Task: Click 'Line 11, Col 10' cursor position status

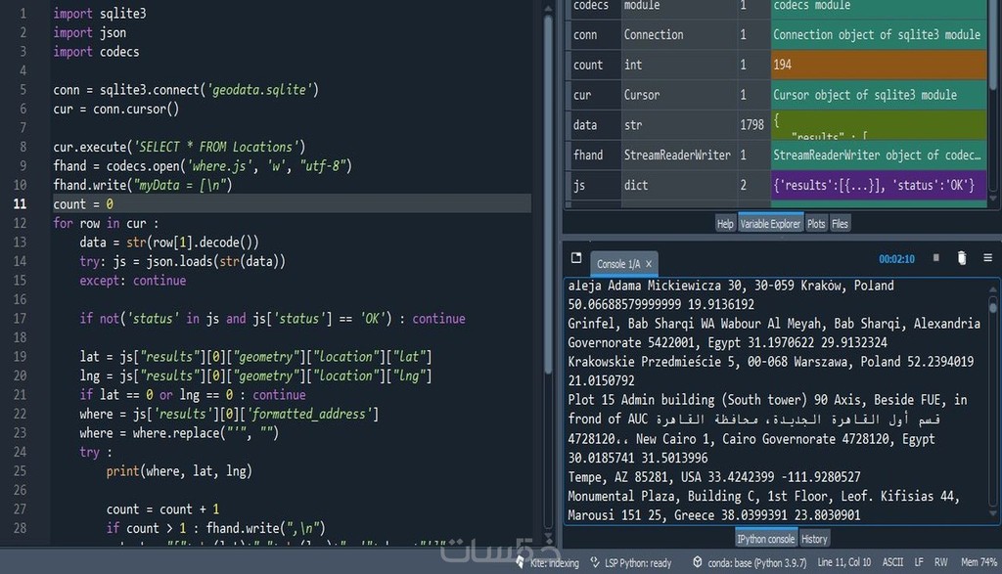Action: point(843,562)
